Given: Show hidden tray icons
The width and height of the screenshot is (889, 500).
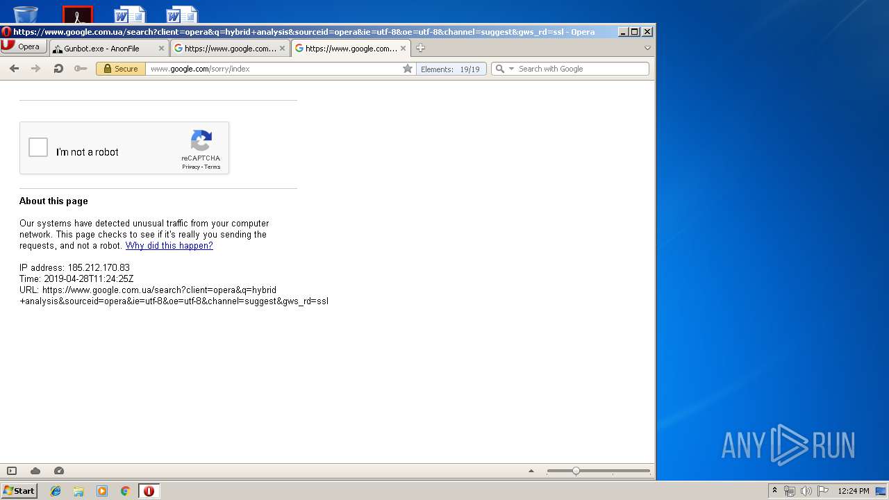Looking at the screenshot, I should pyautogui.click(x=774, y=491).
